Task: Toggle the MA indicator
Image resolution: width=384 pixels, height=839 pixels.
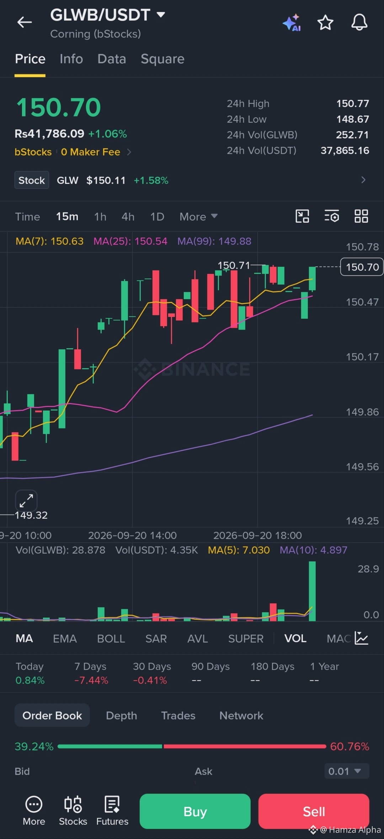Action: [24, 639]
